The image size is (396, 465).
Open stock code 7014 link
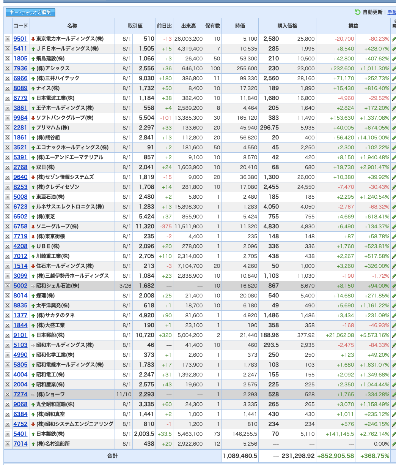tap(20, 444)
